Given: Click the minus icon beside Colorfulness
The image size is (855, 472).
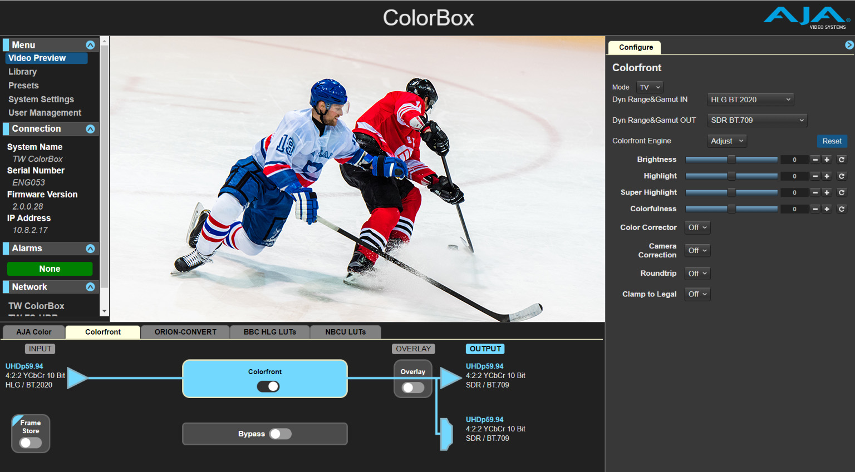Looking at the screenshot, I should click(x=815, y=208).
